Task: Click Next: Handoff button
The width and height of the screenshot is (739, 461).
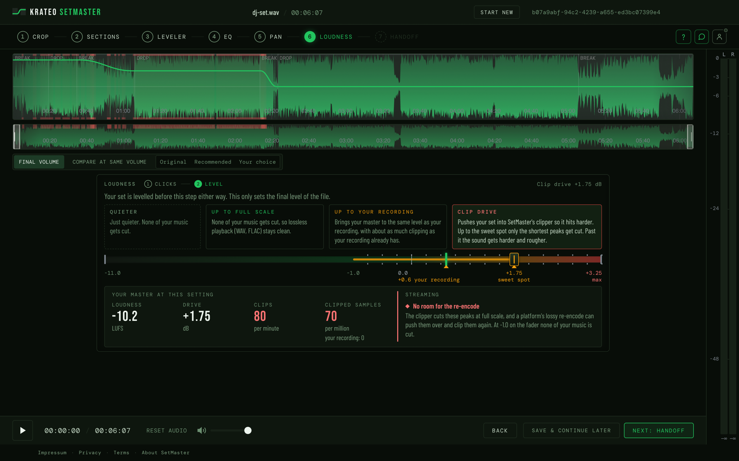Action: (x=659, y=431)
